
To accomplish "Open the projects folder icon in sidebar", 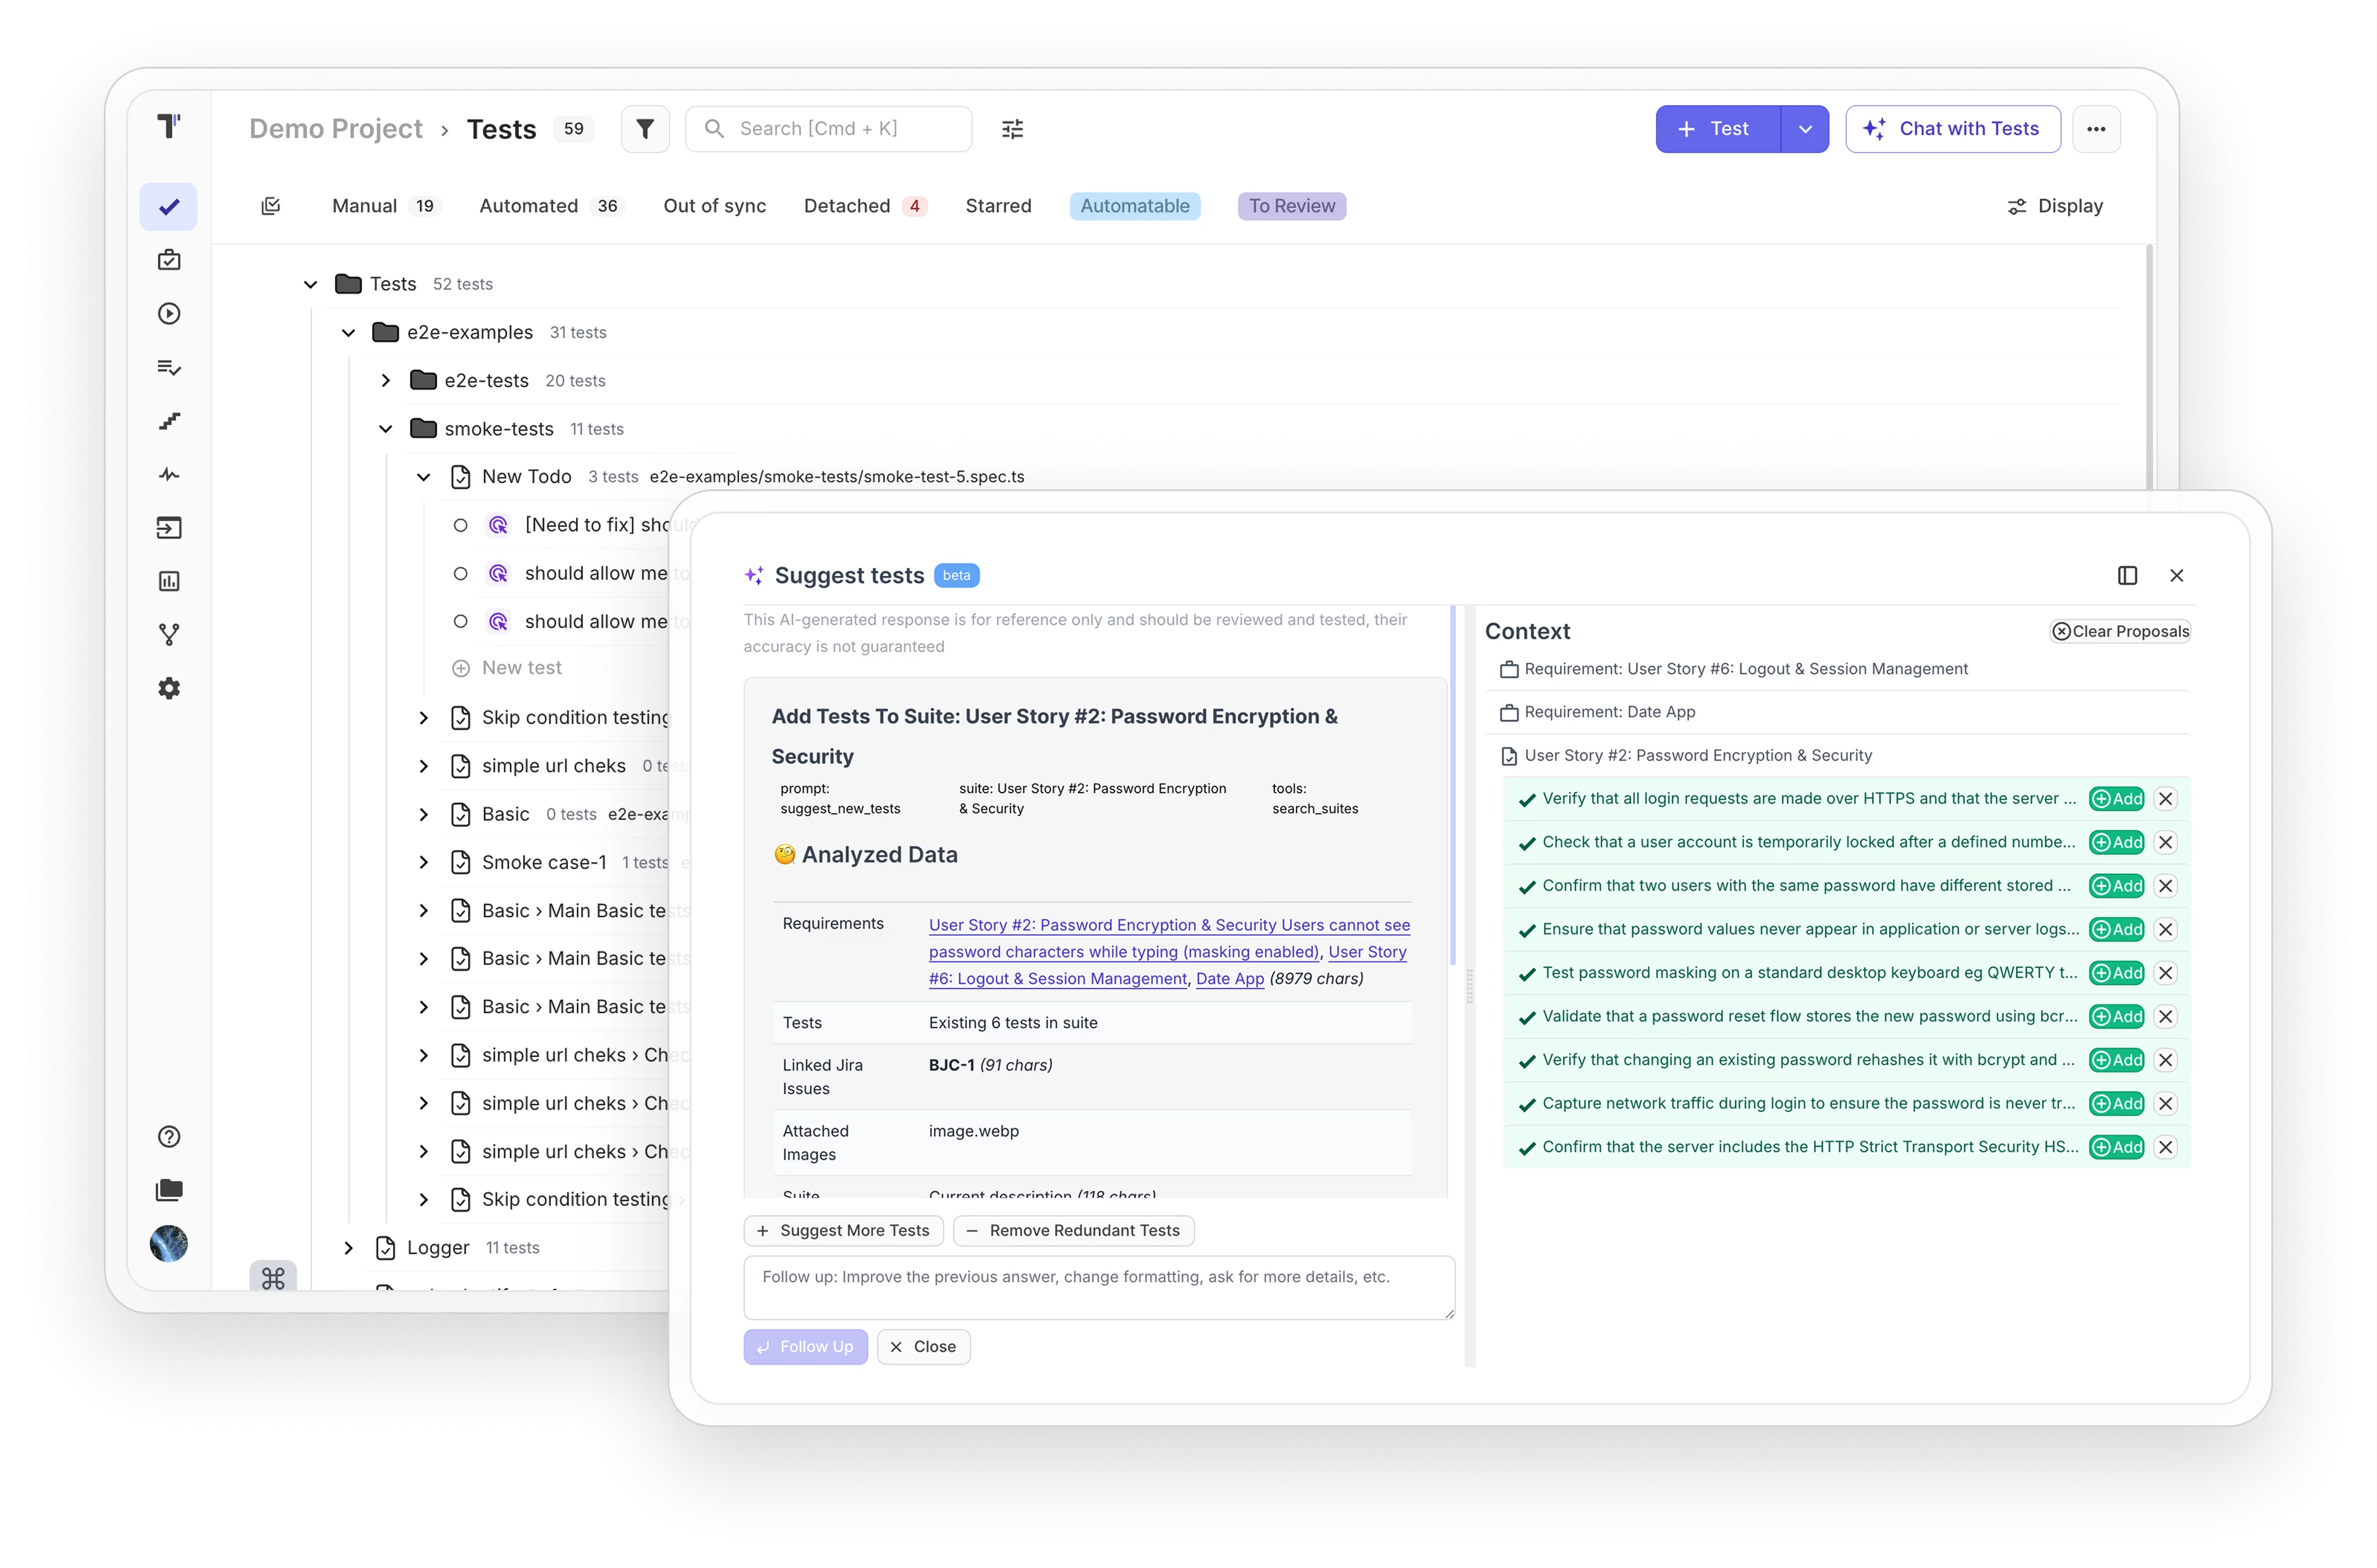I will click(x=169, y=1190).
